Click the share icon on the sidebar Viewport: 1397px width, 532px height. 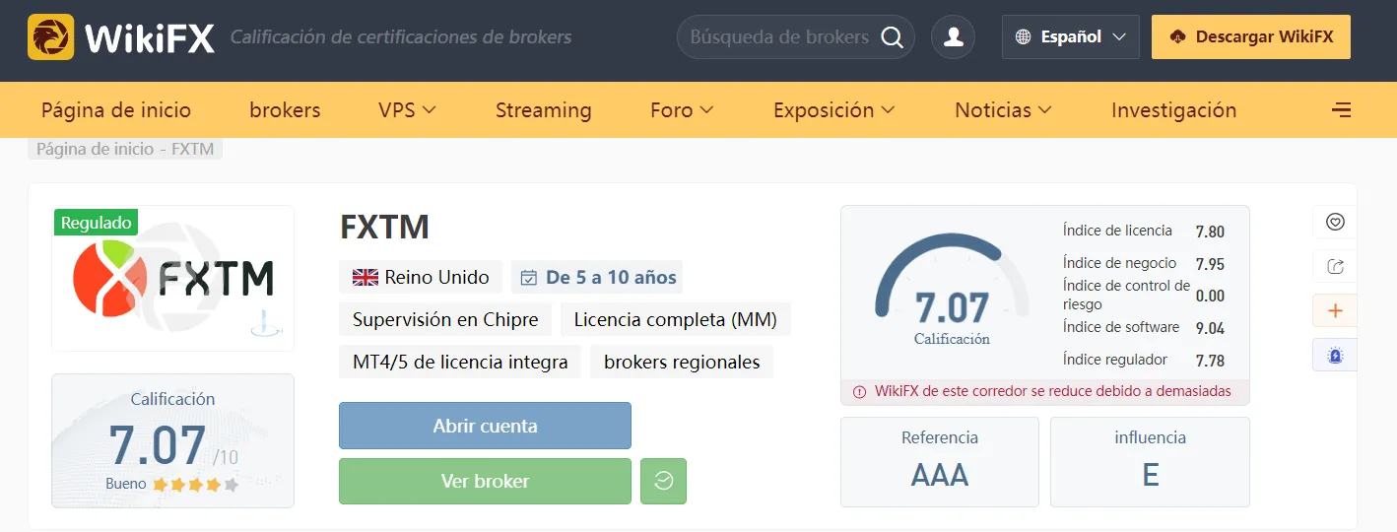coord(1335,266)
